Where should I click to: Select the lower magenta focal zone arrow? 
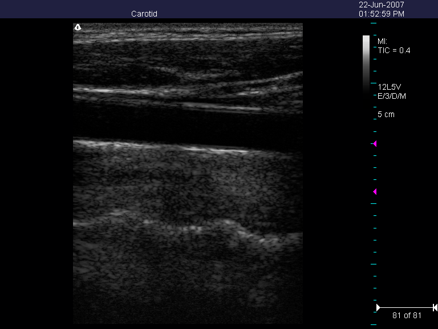375,191
